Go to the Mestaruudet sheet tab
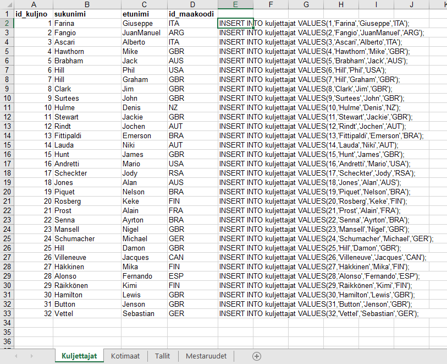Viewport: 447px width, 364px height. tap(206, 356)
